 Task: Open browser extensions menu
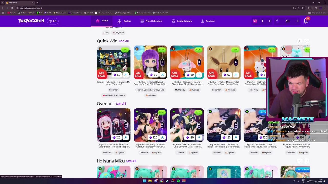point(309,8)
